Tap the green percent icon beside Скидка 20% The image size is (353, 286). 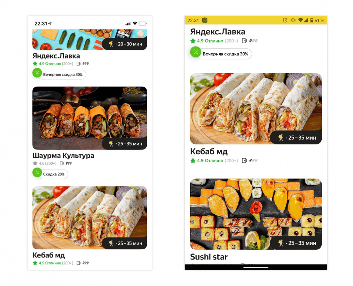tap(37, 173)
